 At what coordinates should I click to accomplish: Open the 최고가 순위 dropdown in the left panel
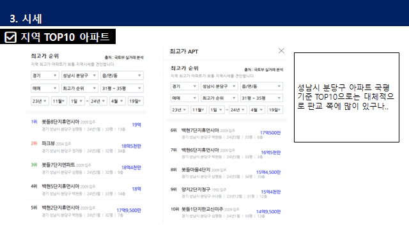pyautogui.click(x=80, y=88)
